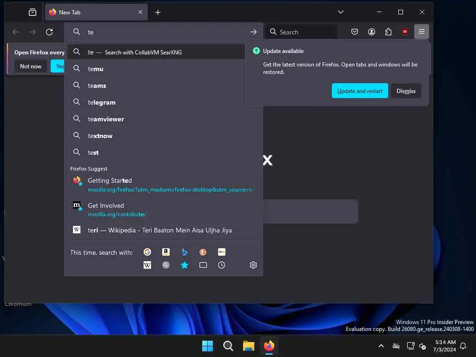This screenshot has width=476, height=357.
Task: Click the volume muted tray icon
Action: [x=422, y=346]
